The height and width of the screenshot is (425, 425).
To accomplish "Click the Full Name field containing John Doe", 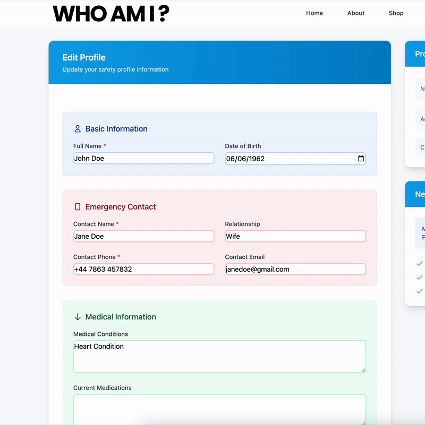I will 143,158.
